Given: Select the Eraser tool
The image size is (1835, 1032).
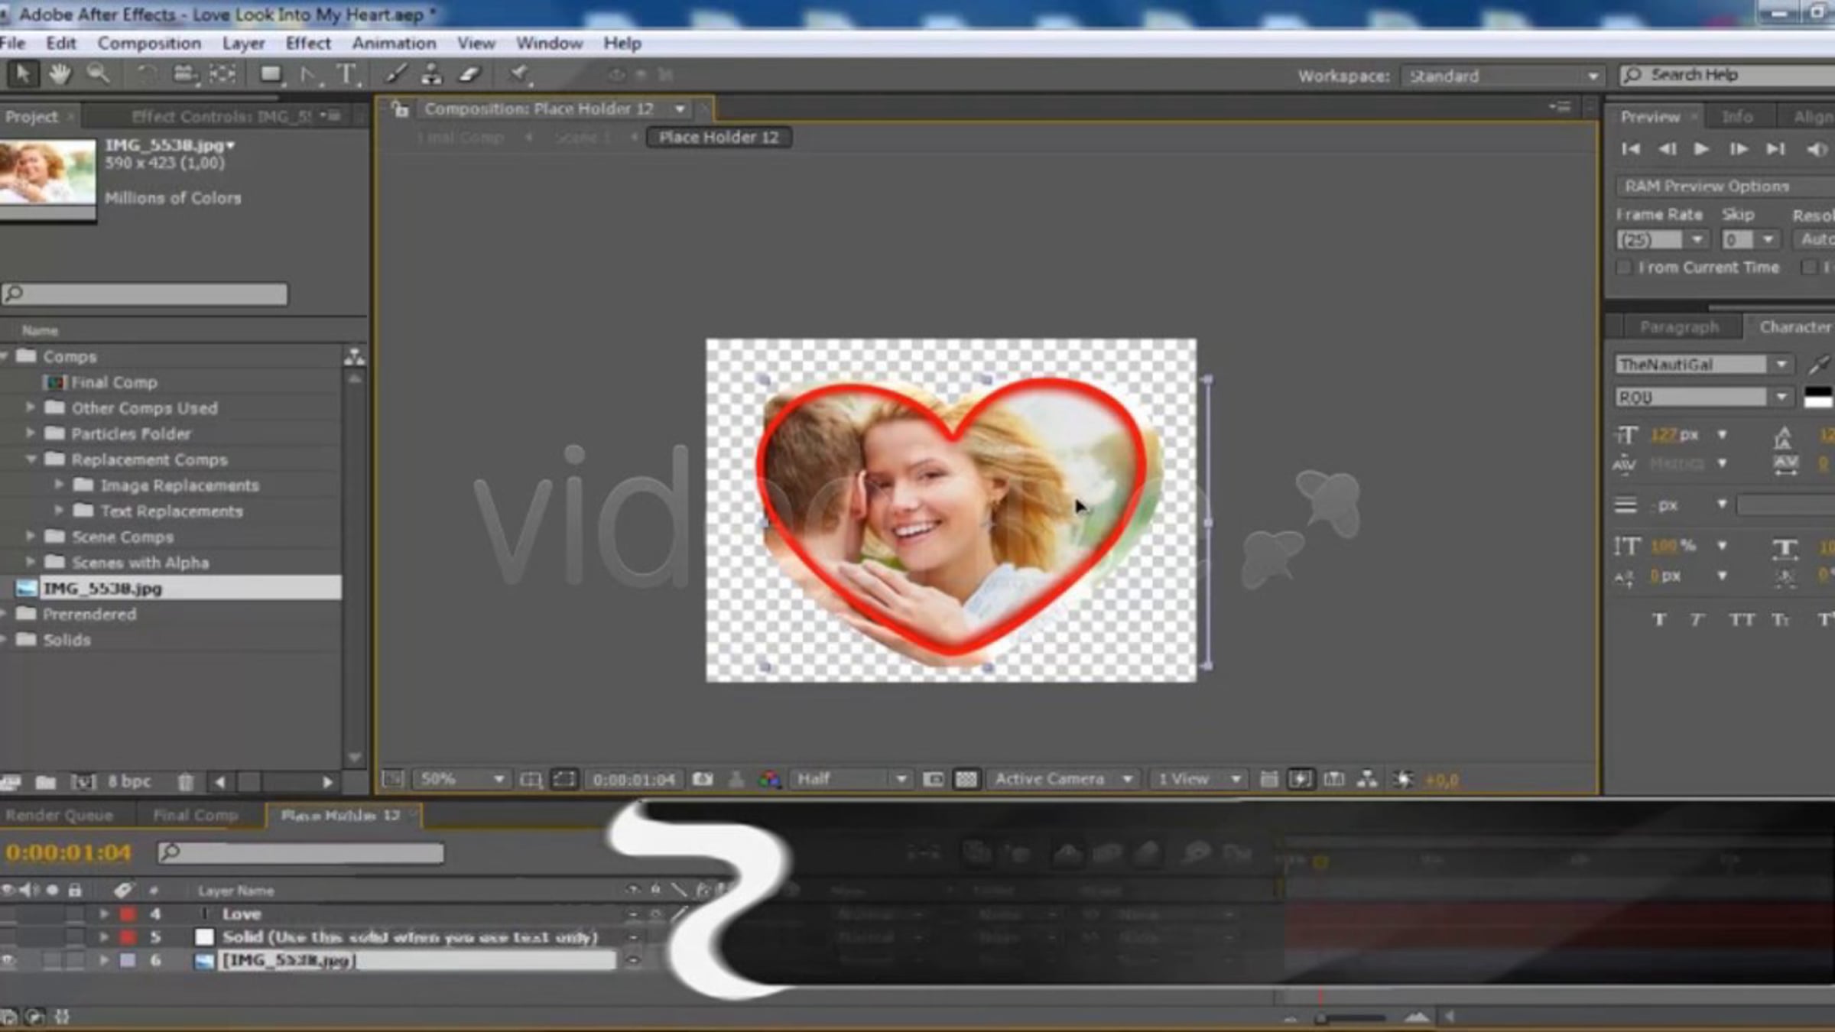Looking at the screenshot, I should (x=469, y=74).
